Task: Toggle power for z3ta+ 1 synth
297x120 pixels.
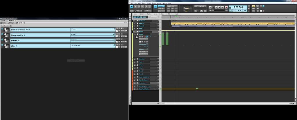Action: coord(2,45)
